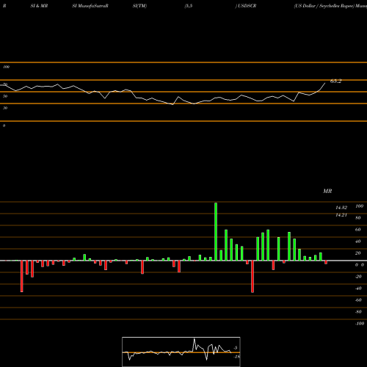This screenshot has width=367, height=367.
Task: Click the 'SI & MR' header text
Action: tap(39, 6)
